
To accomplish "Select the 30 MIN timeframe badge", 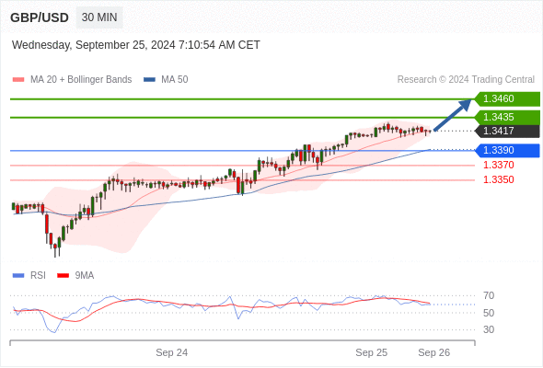I will 99,17.
